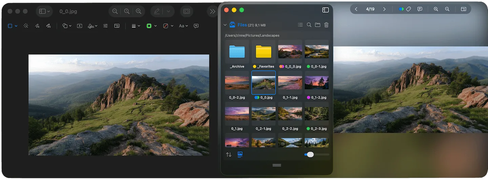Click the trash icon in Files header
This screenshot has width=488, height=180.
pyautogui.click(x=326, y=25)
